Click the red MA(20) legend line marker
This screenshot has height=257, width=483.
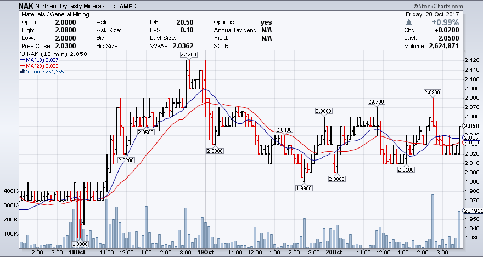tap(21, 66)
